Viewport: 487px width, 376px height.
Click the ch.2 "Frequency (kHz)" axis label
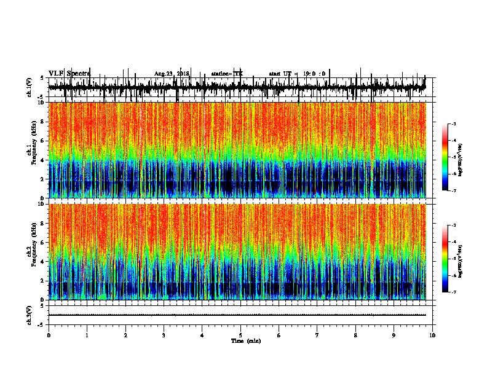click(34, 245)
